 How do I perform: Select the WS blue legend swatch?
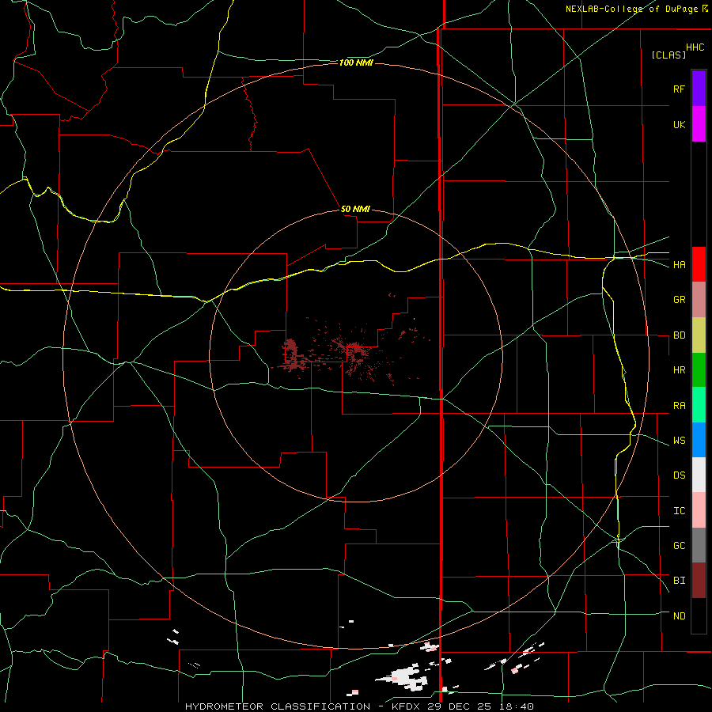[699, 440]
